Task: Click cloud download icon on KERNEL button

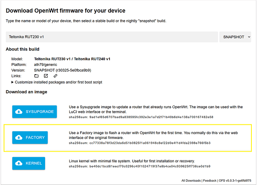Action: click(x=19, y=163)
